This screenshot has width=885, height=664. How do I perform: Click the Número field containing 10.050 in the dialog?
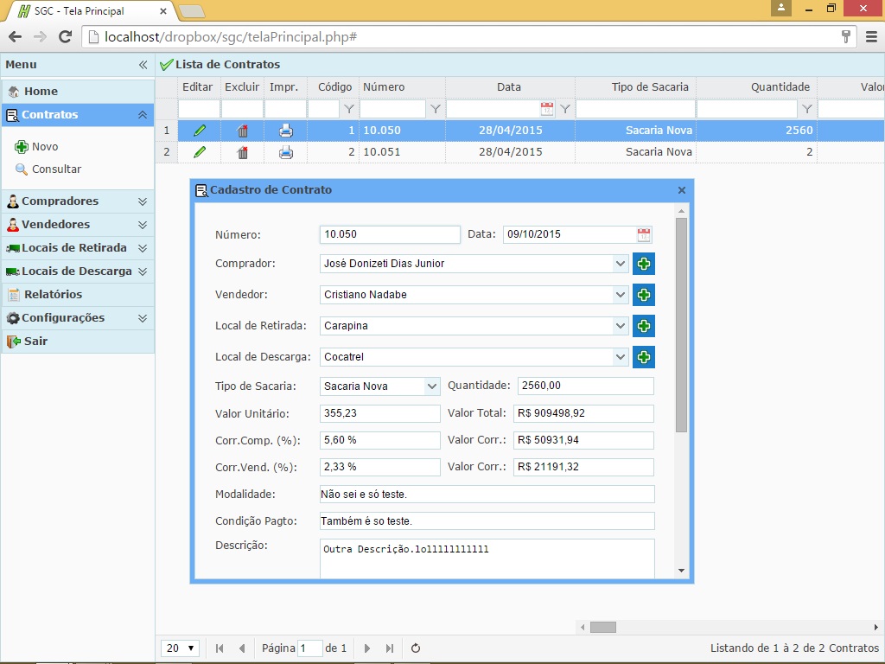point(390,234)
